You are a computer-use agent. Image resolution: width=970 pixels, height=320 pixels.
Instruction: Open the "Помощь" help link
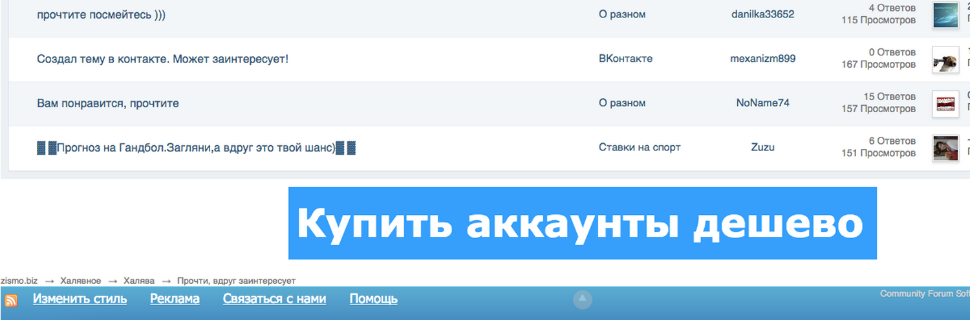373,299
